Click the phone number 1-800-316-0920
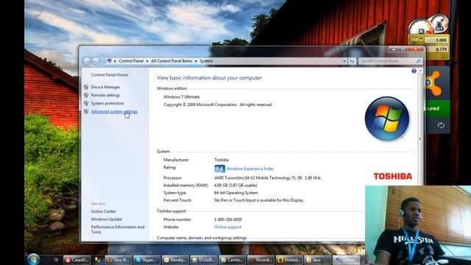471x265 pixels. tap(228, 219)
